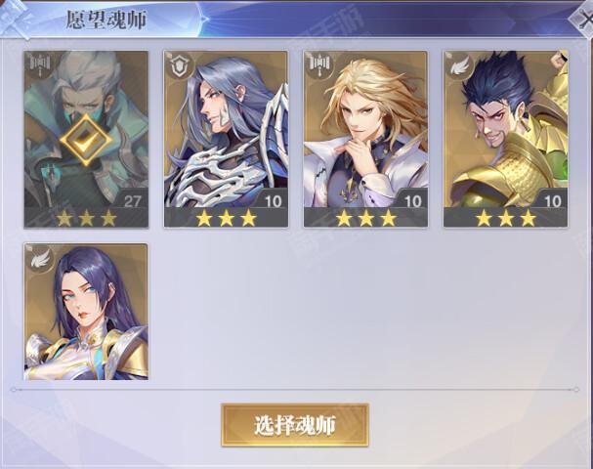Click the three-star rating under spiky-haired hero
The width and height of the screenshot is (593, 469).
(506, 218)
